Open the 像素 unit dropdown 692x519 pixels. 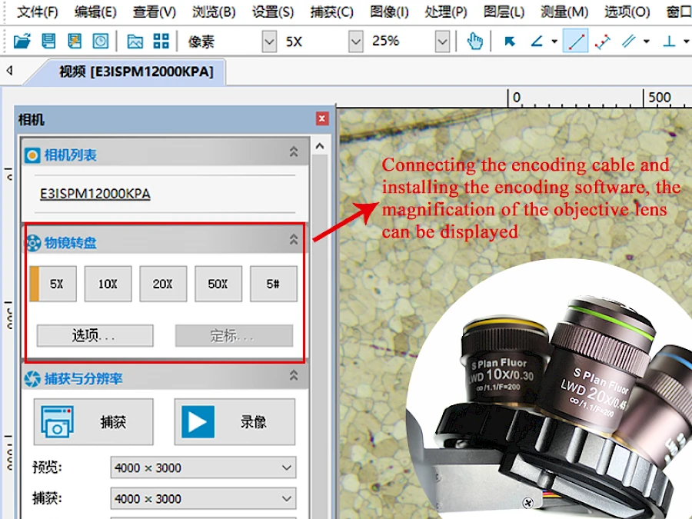(x=269, y=42)
